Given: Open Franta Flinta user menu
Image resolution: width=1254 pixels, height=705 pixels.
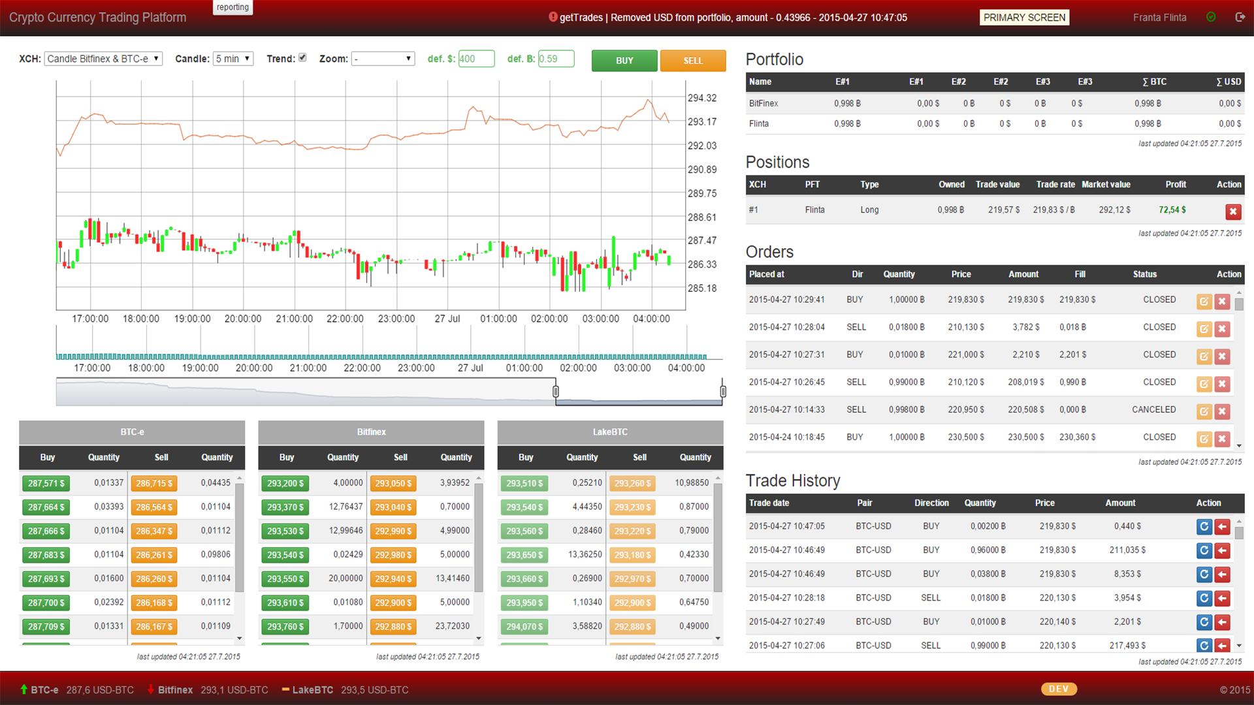Looking at the screenshot, I should 1159,18.
